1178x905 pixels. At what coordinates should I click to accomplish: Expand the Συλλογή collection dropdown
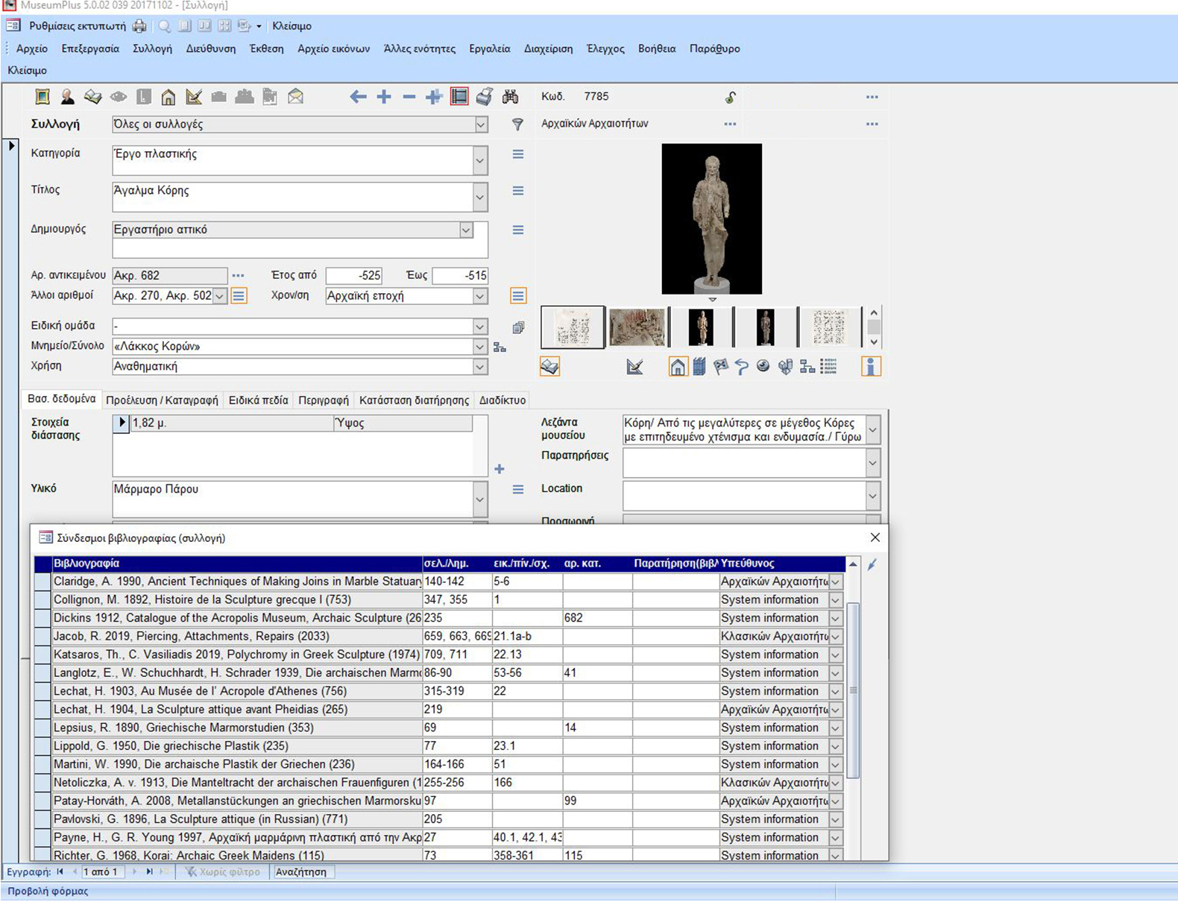(x=481, y=124)
